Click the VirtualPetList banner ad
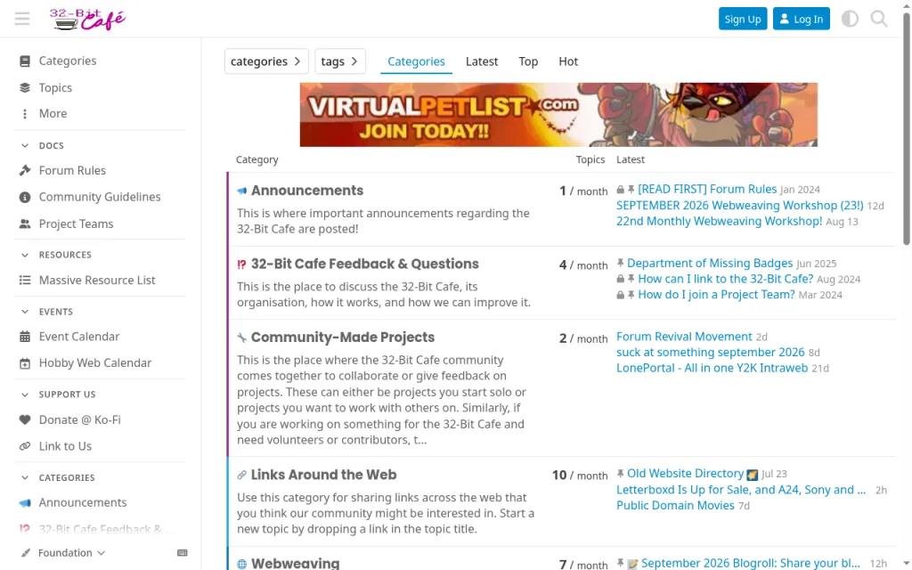912x570 pixels. coord(558,115)
